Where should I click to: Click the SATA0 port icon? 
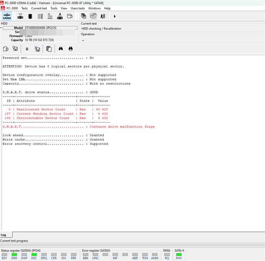(x=7, y=17)
